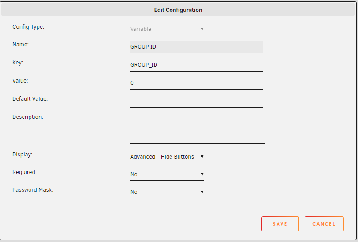Open the Config Type dropdown showing Variable
This screenshot has width=358, height=242.
pos(167,29)
